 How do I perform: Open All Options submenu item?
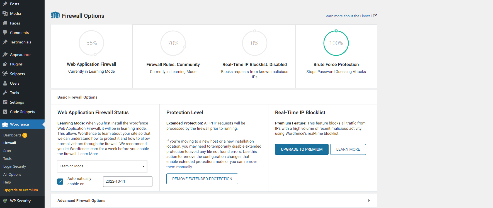[12, 174]
